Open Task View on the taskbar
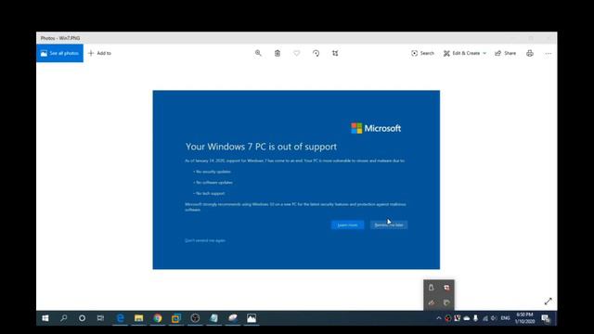This screenshot has width=594, height=334. click(100, 318)
